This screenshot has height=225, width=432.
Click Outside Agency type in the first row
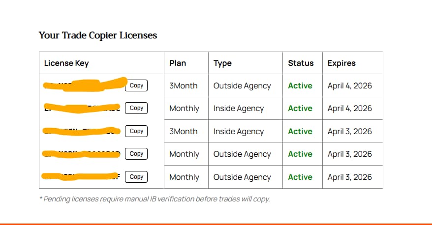[x=242, y=85]
